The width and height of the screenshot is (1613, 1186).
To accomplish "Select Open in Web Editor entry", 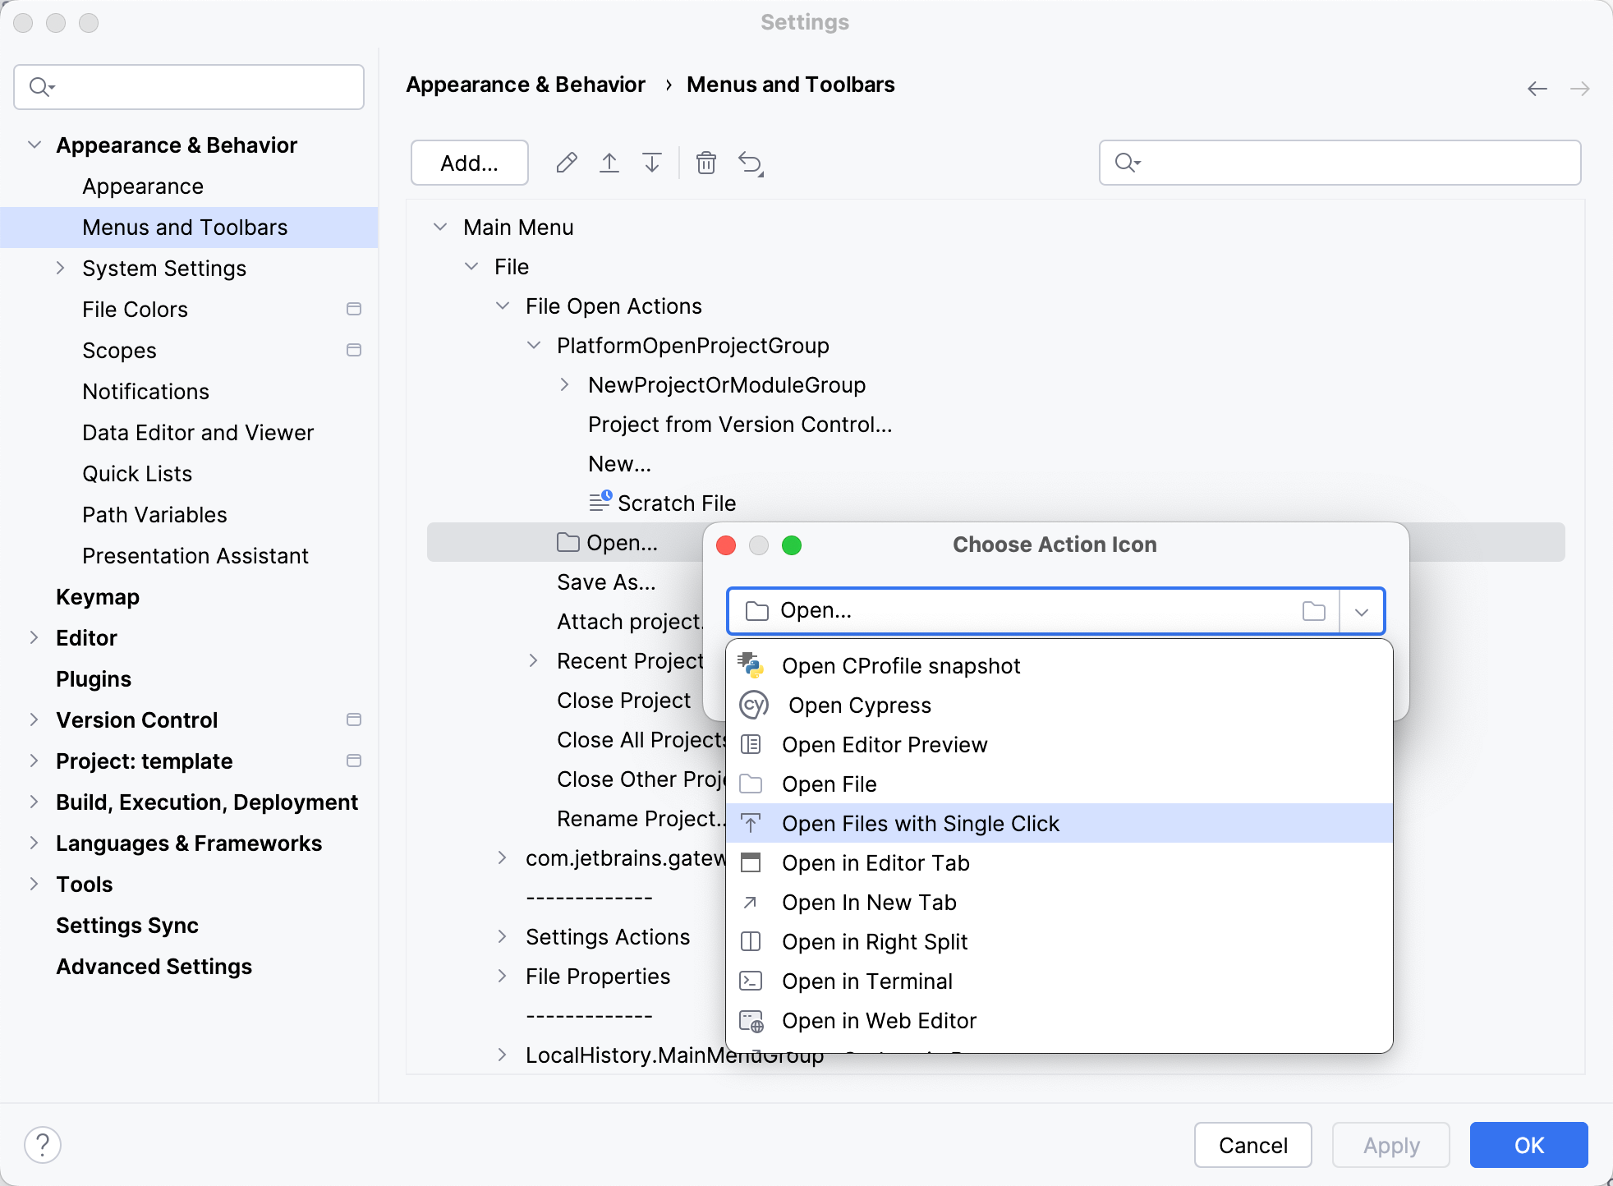I will tap(1059, 1020).
